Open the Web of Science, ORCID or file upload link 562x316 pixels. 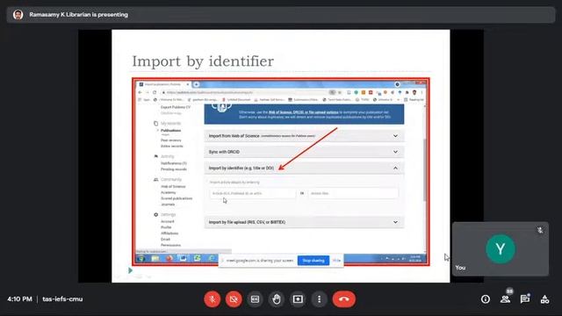[x=303, y=112]
